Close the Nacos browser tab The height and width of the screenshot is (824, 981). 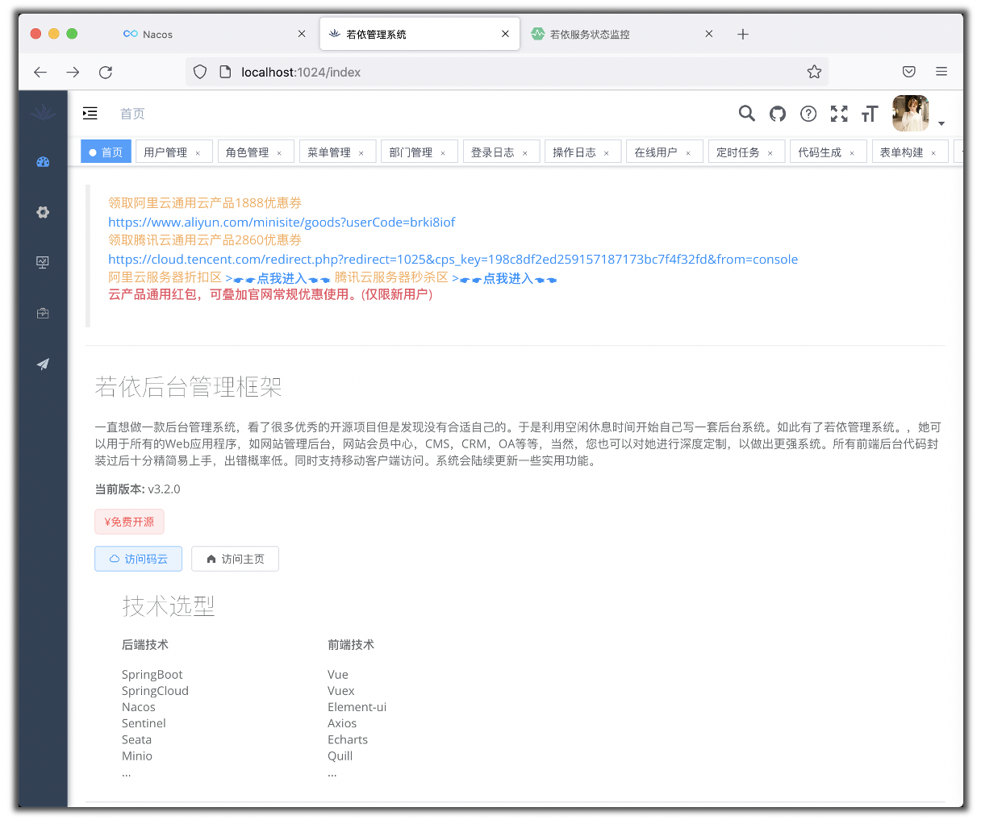click(302, 34)
